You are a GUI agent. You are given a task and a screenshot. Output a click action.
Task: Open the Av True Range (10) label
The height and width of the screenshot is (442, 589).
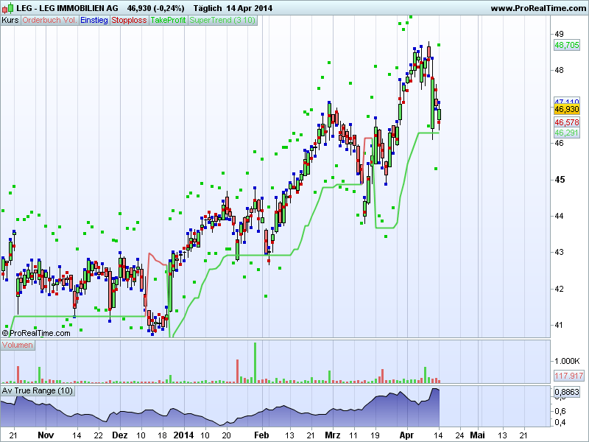point(38,390)
